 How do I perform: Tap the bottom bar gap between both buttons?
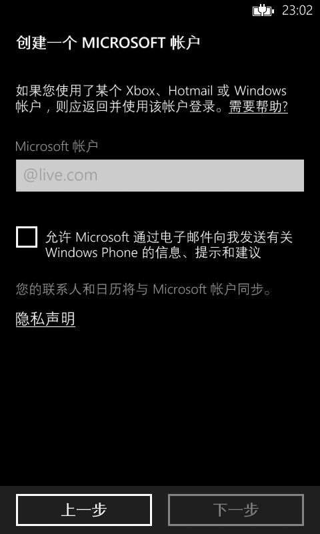click(x=160, y=510)
